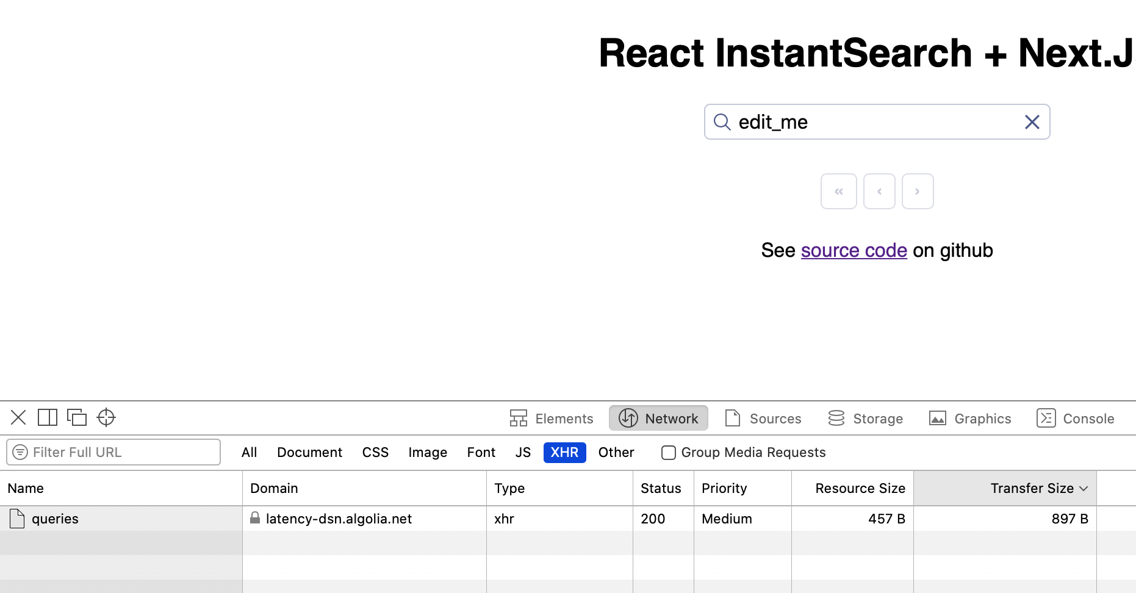The width and height of the screenshot is (1136, 593).
Task: Open the Elements tab
Action: [552, 419]
